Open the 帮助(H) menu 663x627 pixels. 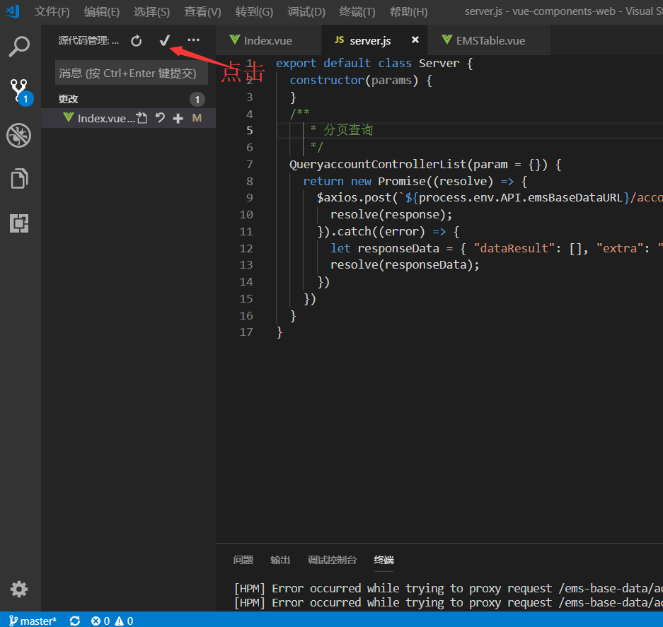click(x=408, y=11)
